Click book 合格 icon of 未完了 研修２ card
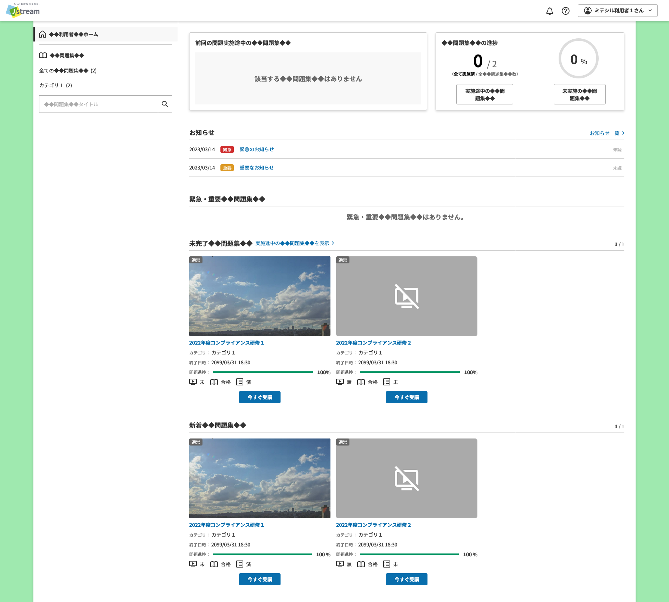Image resolution: width=669 pixels, height=602 pixels. [x=361, y=382]
